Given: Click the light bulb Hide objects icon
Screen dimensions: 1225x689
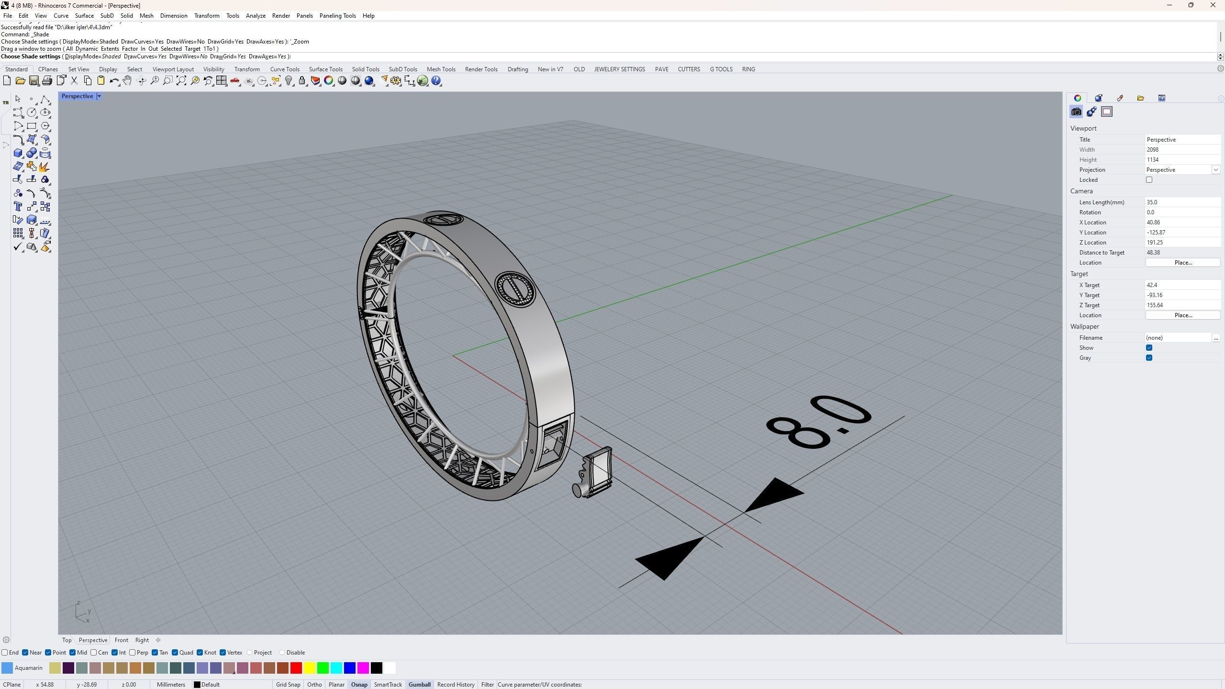Looking at the screenshot, I should pyautogui.click(x=289, y=81).
